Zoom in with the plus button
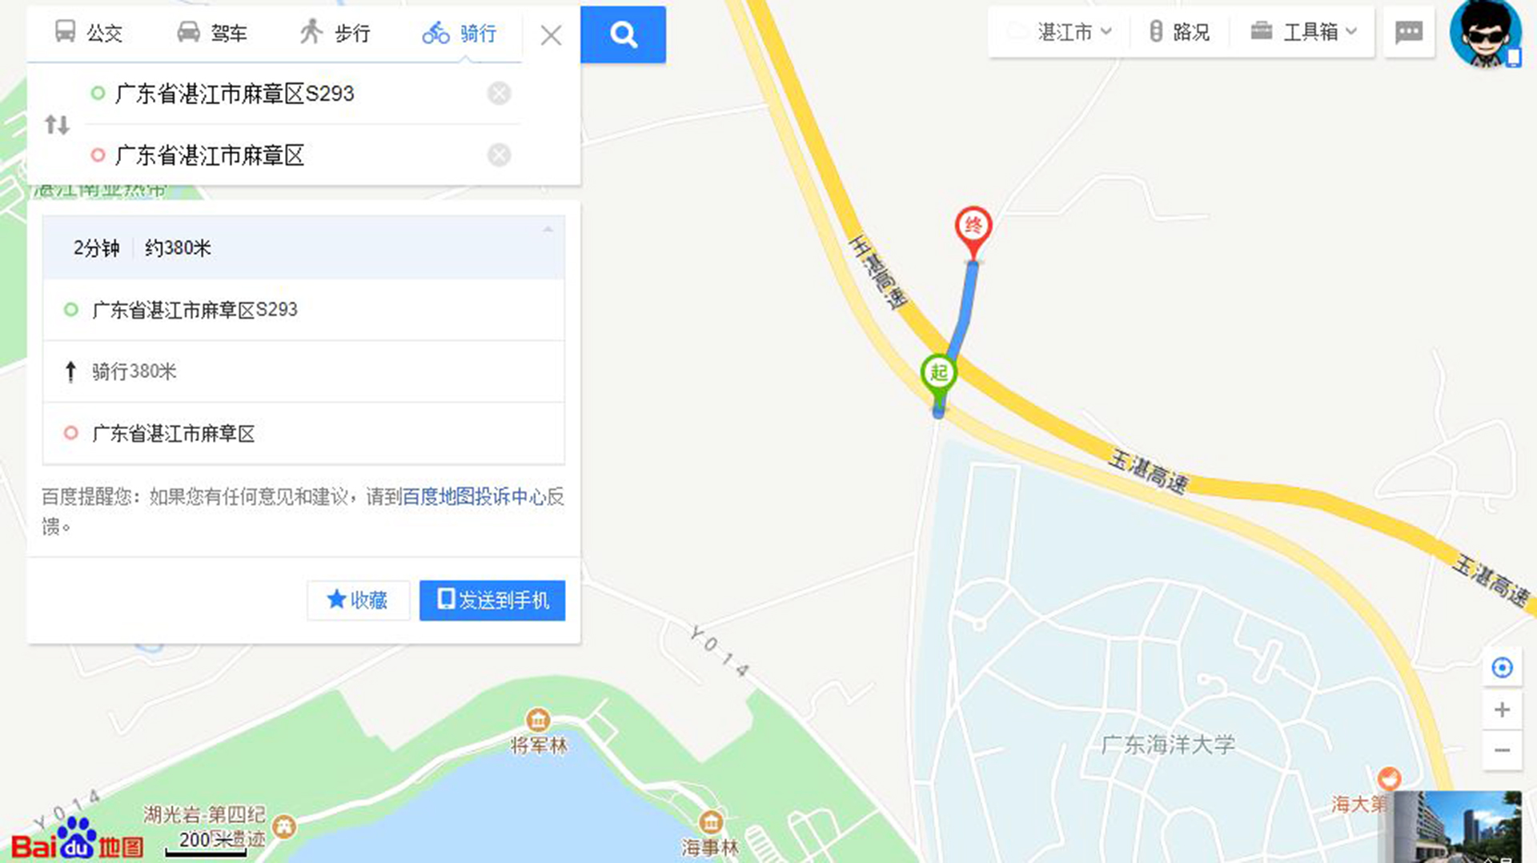The image size is (1537, 863). tap(1502, 709)
